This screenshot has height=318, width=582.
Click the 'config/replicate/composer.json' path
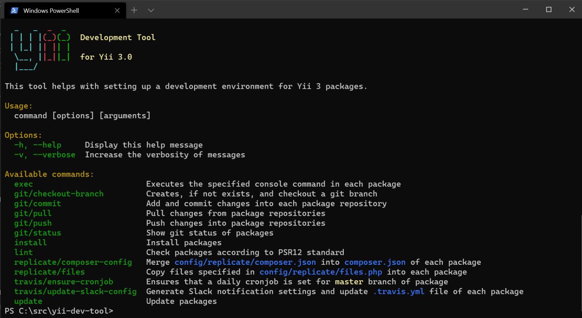tap(246, 262)
